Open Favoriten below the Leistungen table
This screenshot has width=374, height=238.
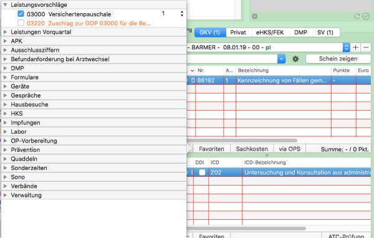(x=211, y=149)
